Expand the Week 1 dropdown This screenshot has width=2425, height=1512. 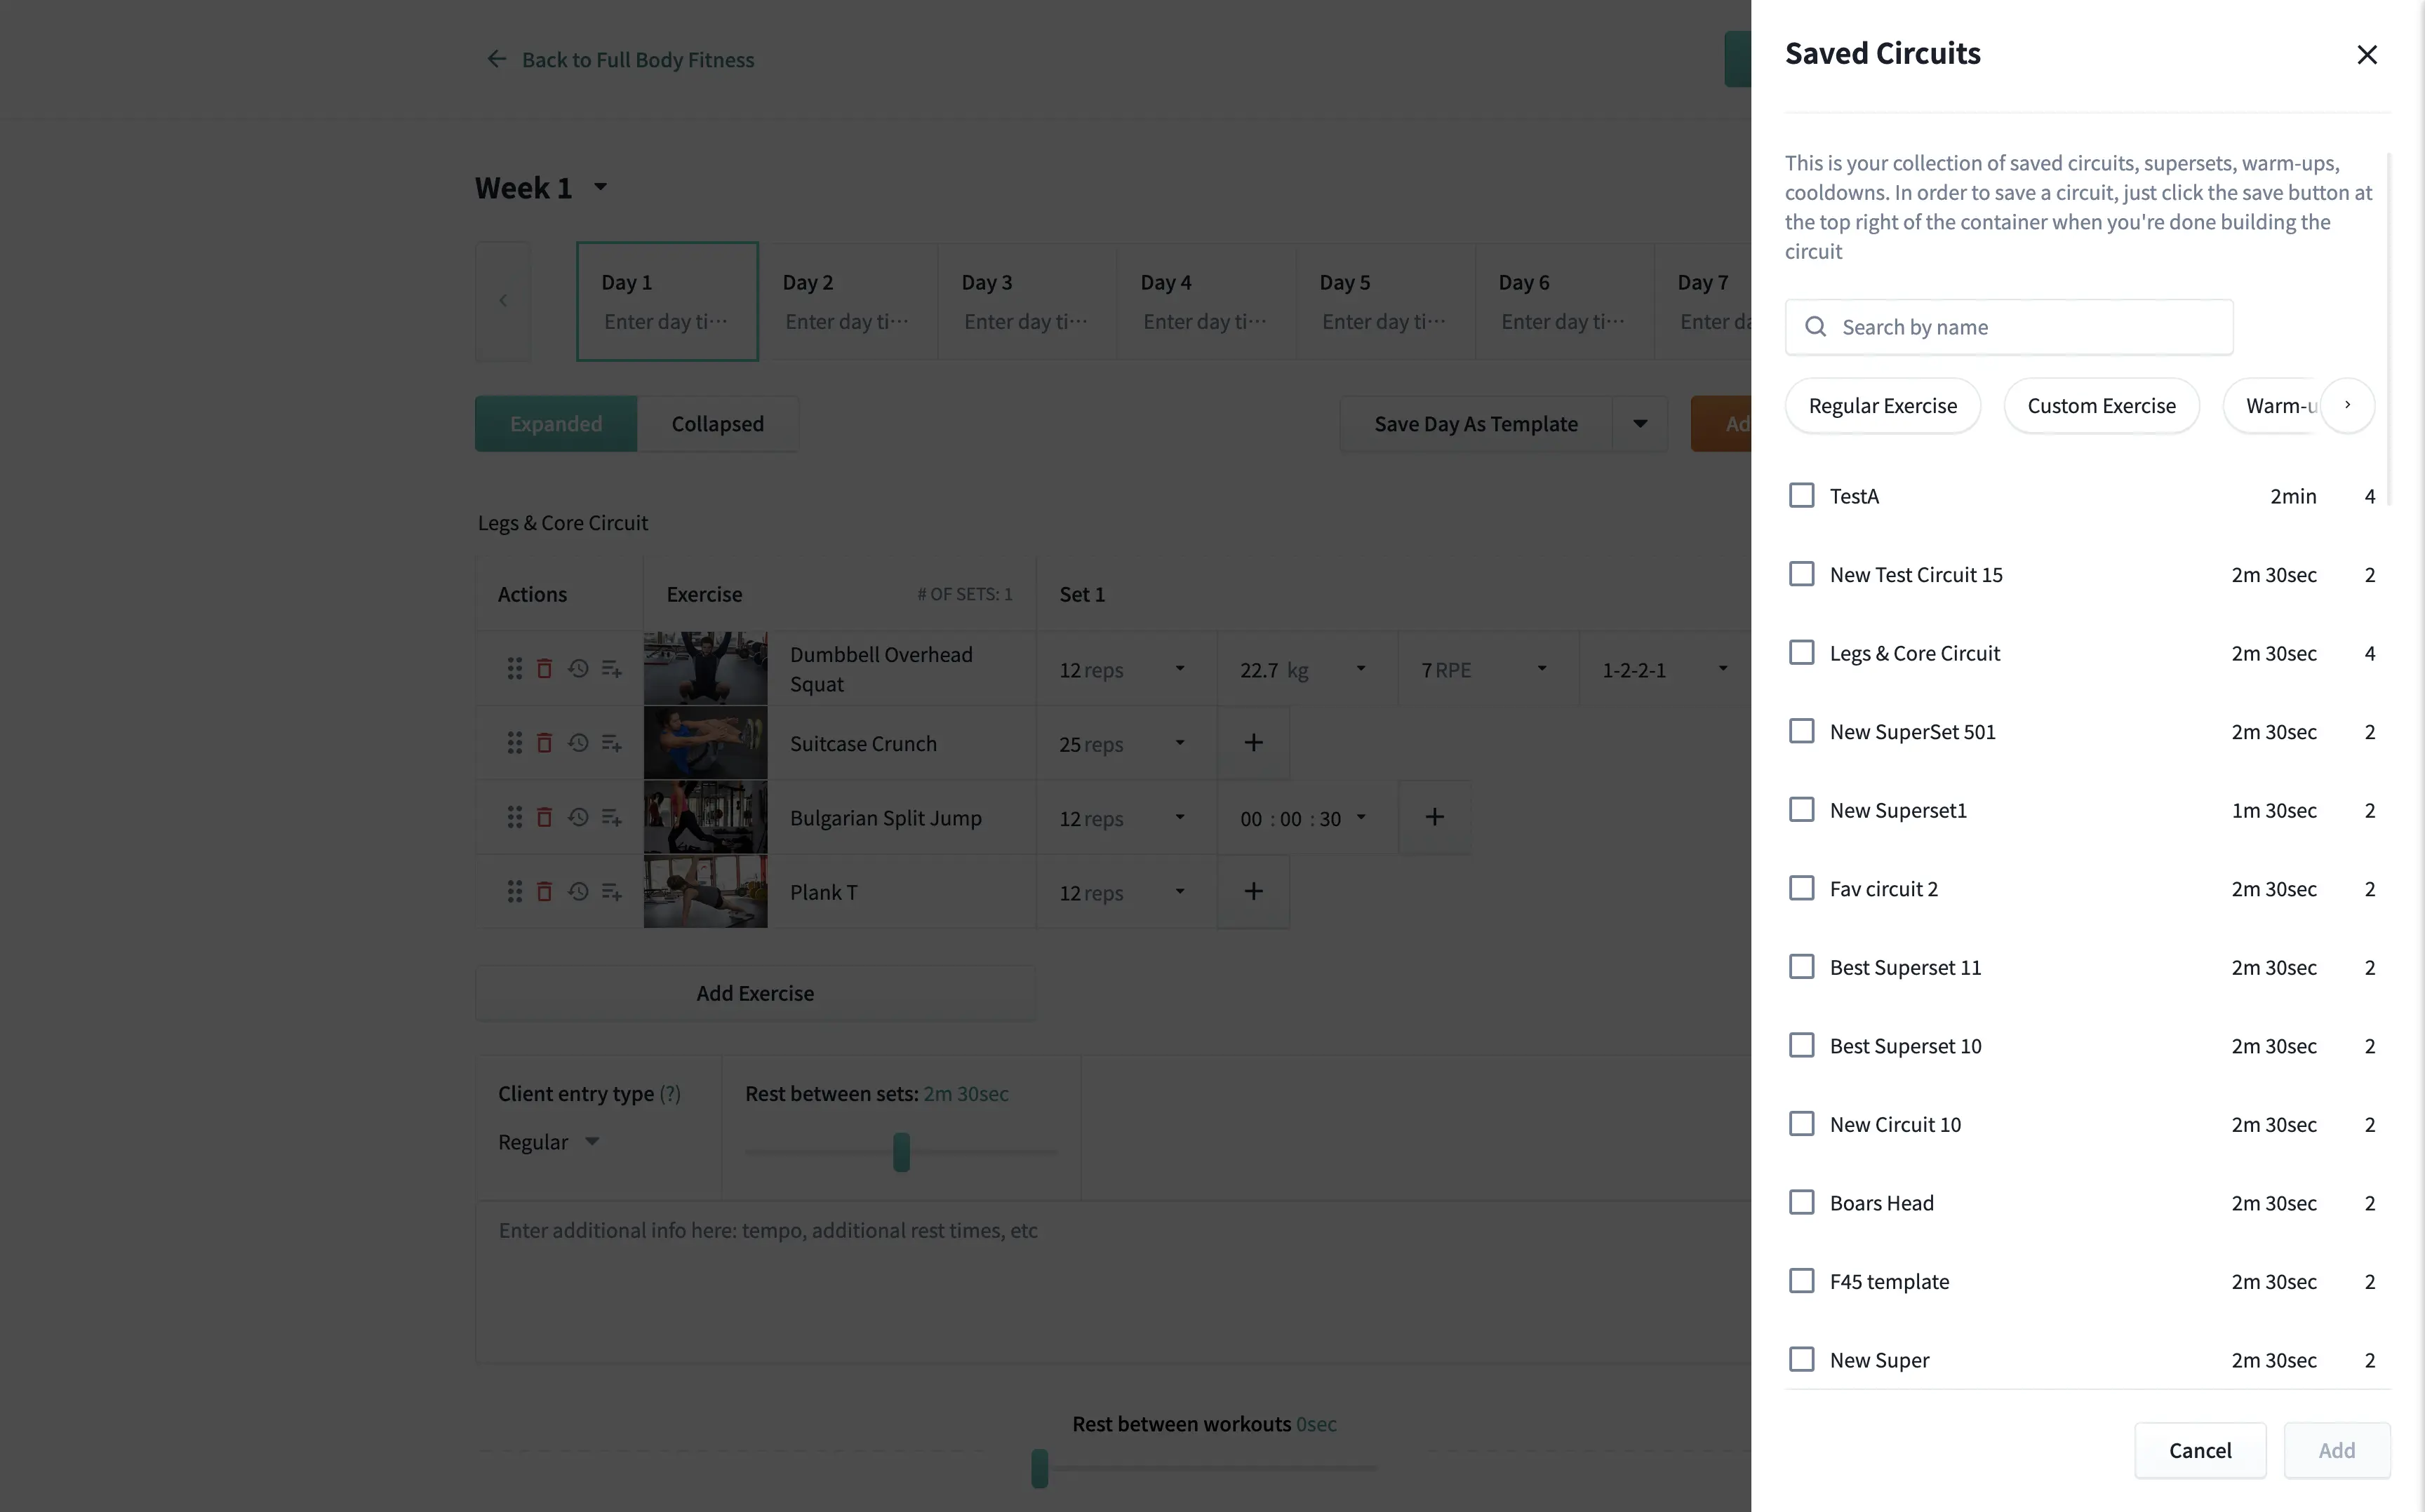[x=600, y=187]
